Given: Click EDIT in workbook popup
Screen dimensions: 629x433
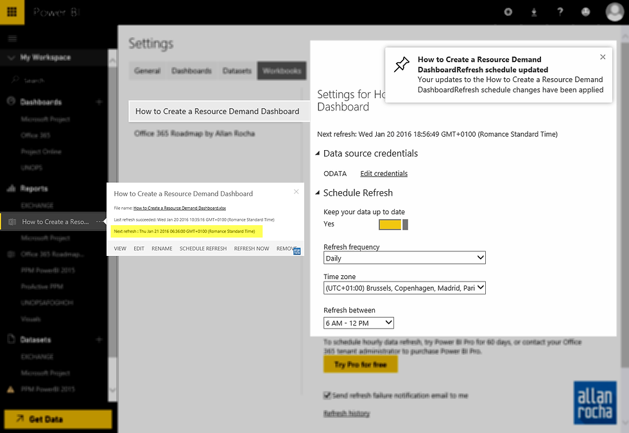Looking at the screenshot, I should pyautogui.click(x=139, y=249).
